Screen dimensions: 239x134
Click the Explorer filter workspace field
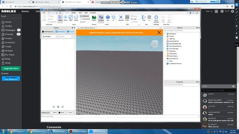[x=181, y=31]
